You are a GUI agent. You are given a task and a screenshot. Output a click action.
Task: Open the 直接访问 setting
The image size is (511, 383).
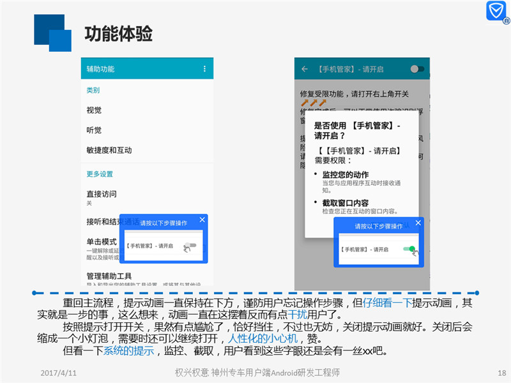102,194
